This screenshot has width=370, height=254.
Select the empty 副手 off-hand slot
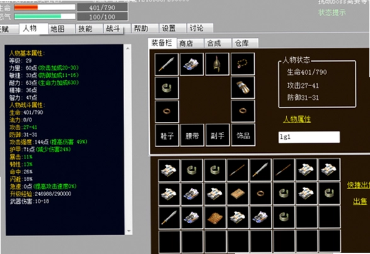(x=217, y=135)
